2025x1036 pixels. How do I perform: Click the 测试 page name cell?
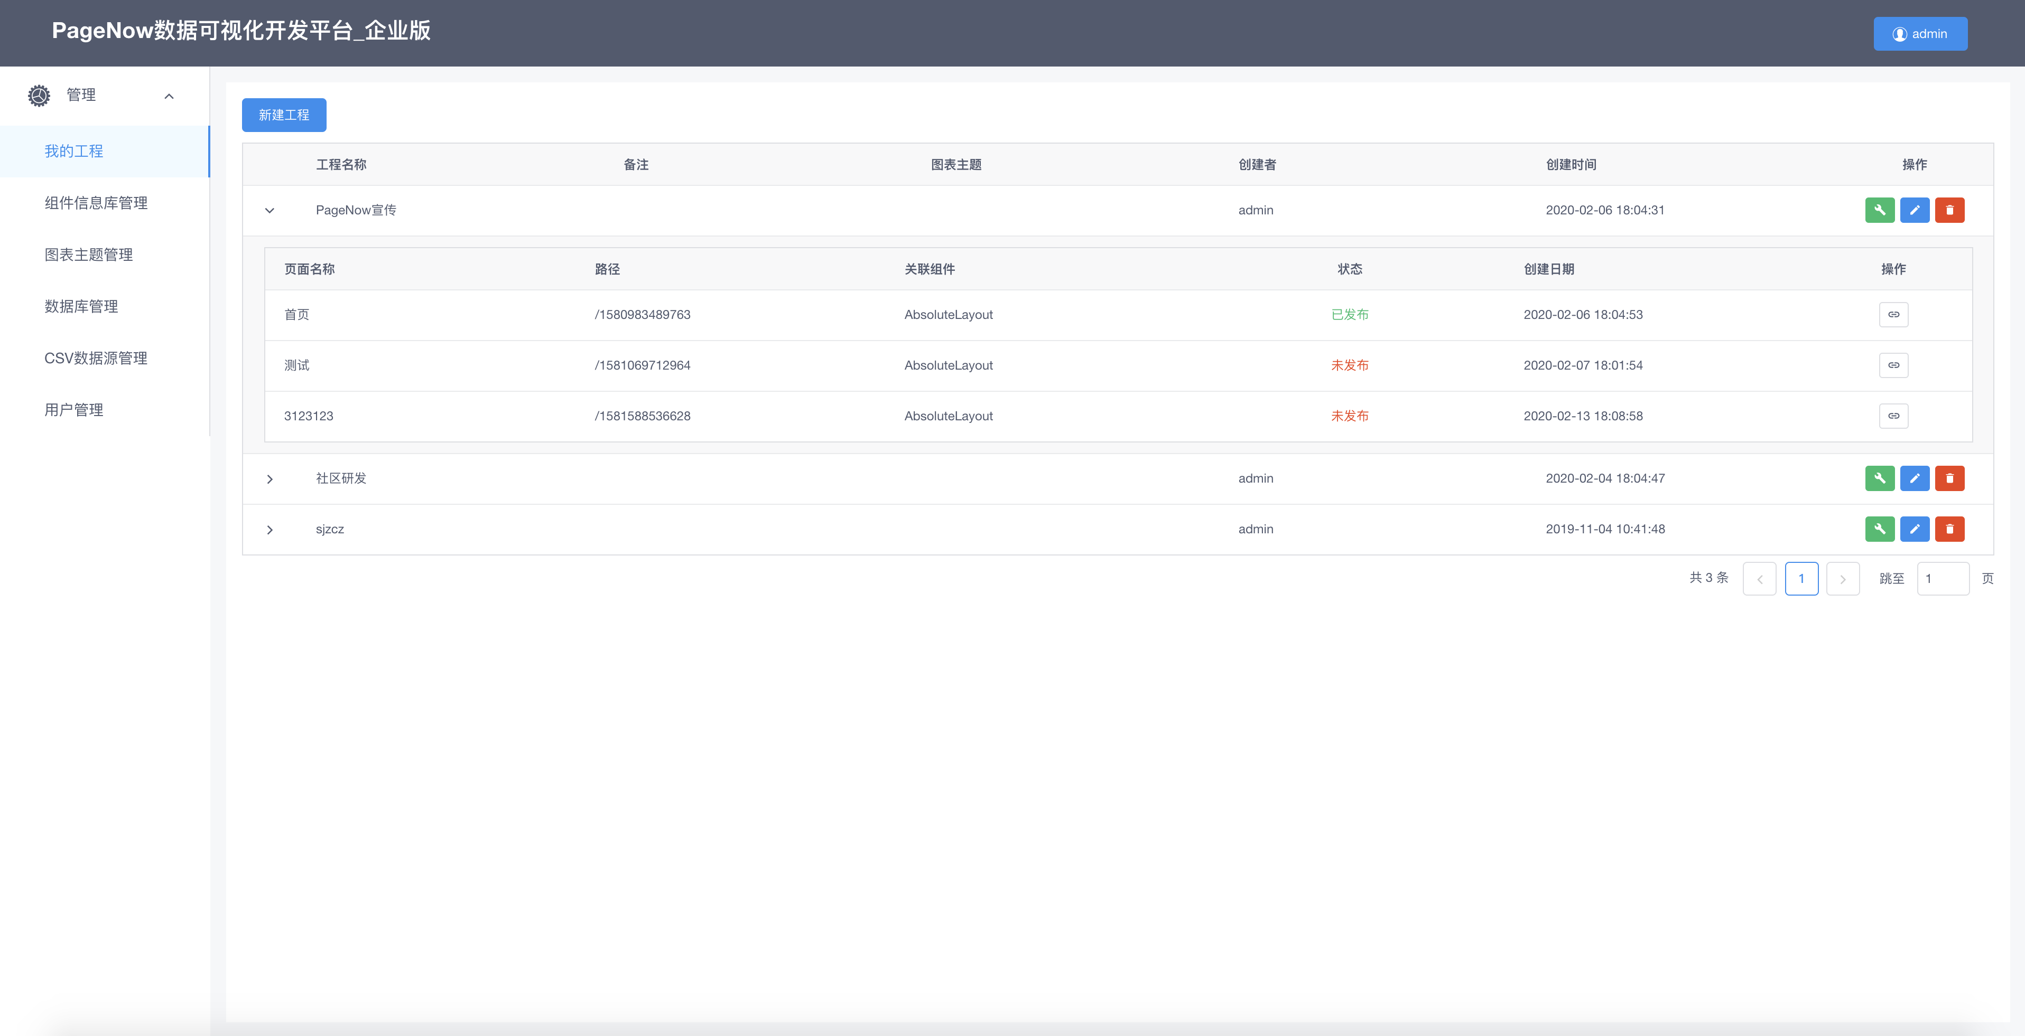pyautogui.click(x=296, y=365)
